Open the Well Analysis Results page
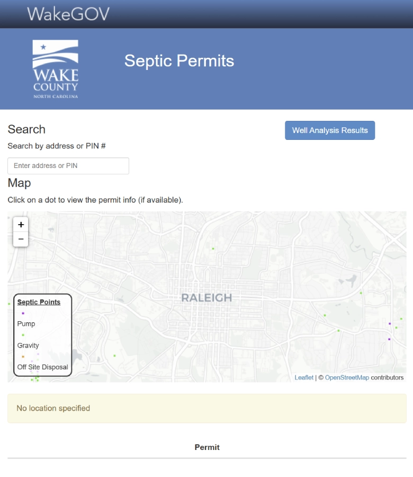The image size is (413, 477). coord(329,130)
